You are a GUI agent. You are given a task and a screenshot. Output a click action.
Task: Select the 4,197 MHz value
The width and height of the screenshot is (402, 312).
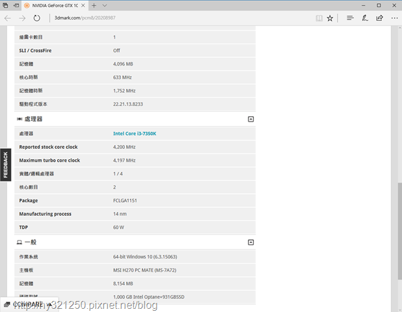[x=124, y=161]
